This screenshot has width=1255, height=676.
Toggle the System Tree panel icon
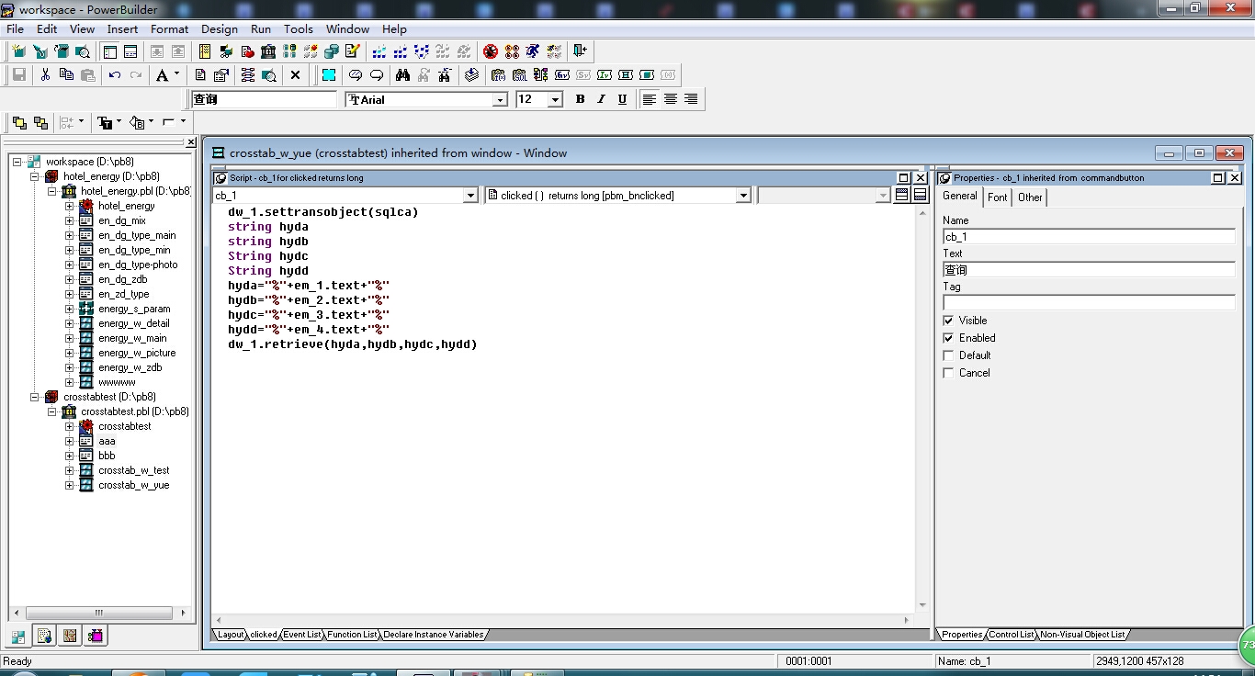pos(110,51)
